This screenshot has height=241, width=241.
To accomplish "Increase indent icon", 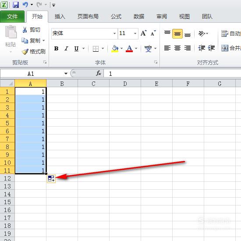I will 211,48.
